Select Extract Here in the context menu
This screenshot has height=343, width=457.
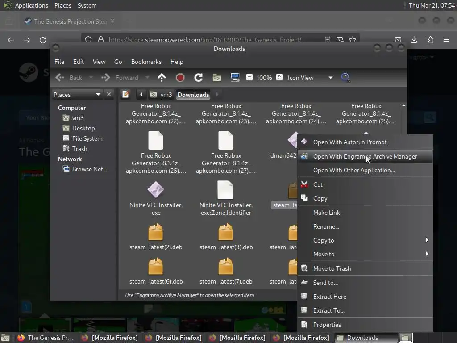click(x=365, y=297)
